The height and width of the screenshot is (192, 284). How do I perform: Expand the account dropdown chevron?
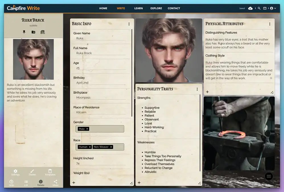click(275, 8)
